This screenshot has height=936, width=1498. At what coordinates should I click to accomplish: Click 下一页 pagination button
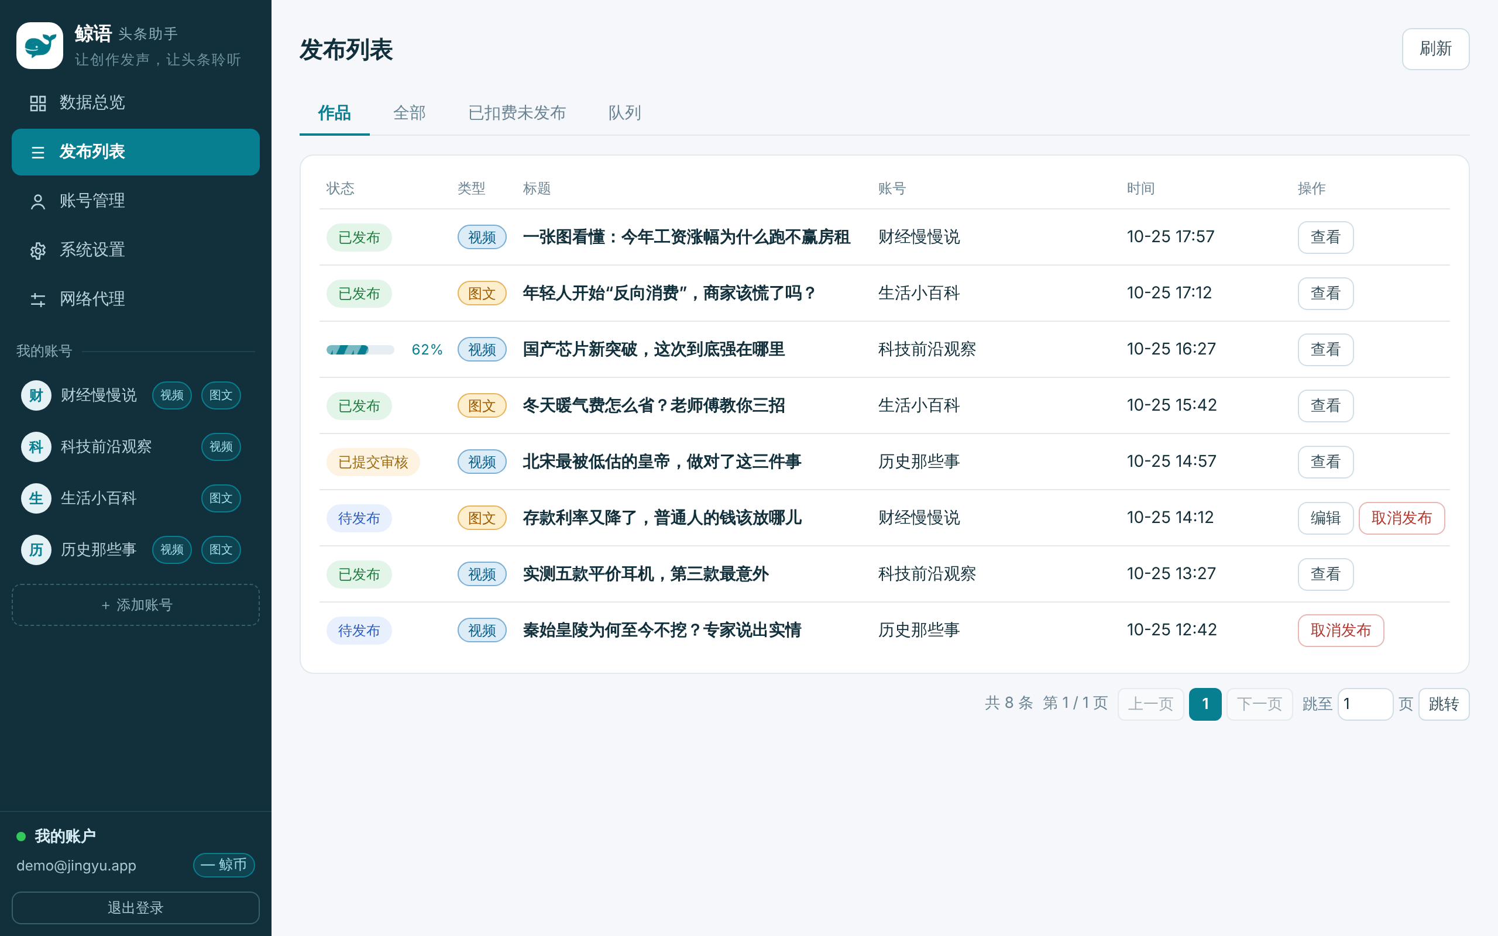point(1259,704)
